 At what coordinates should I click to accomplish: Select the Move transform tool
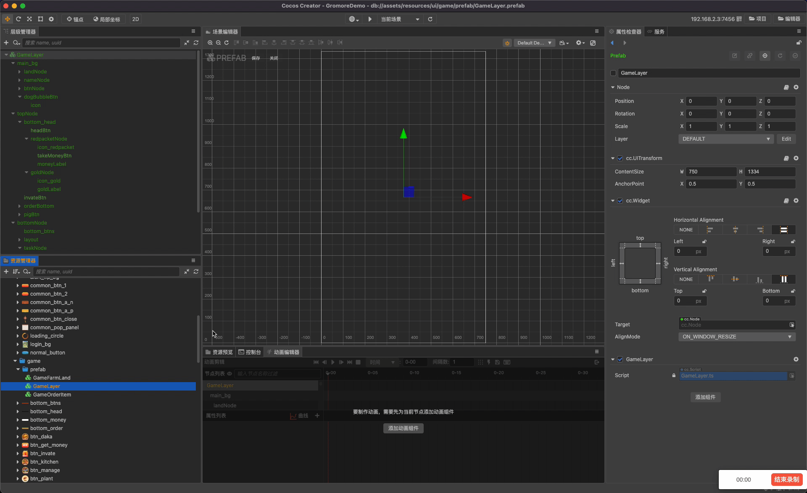click(8, 19)
